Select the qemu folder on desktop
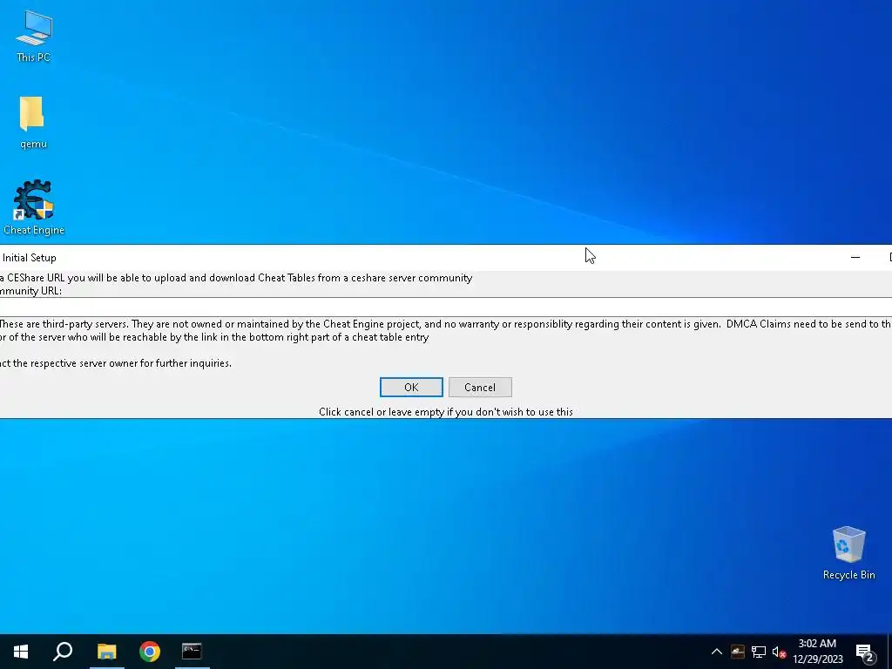Screen dimensions: 892x669 33,122
